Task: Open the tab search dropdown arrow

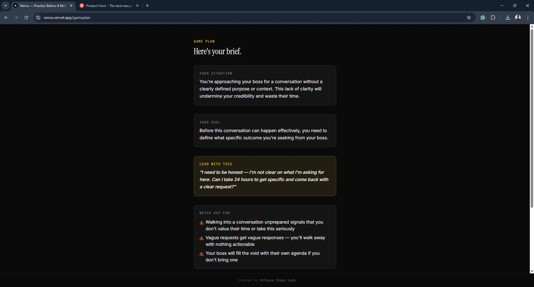Action: [x=6, y=6]
